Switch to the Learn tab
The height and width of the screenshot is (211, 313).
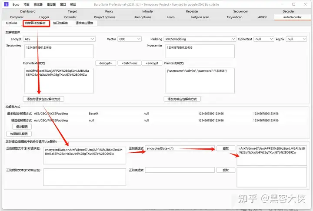[171, 17]
